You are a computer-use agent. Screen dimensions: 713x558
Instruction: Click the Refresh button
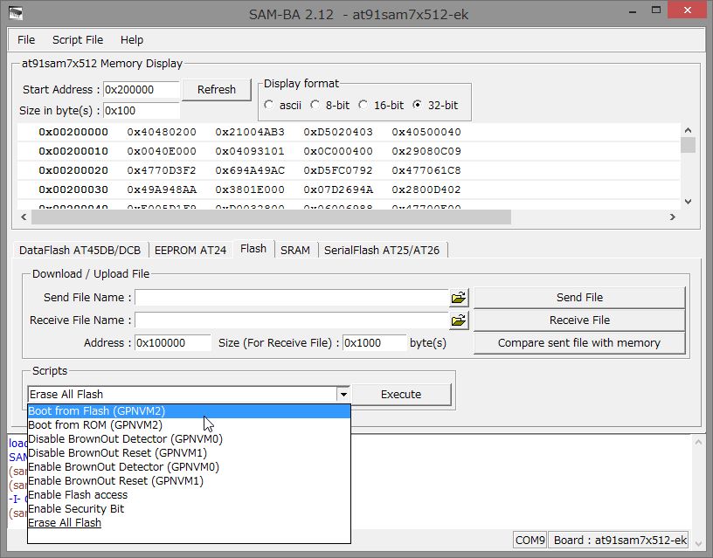(x=217, y=90)
